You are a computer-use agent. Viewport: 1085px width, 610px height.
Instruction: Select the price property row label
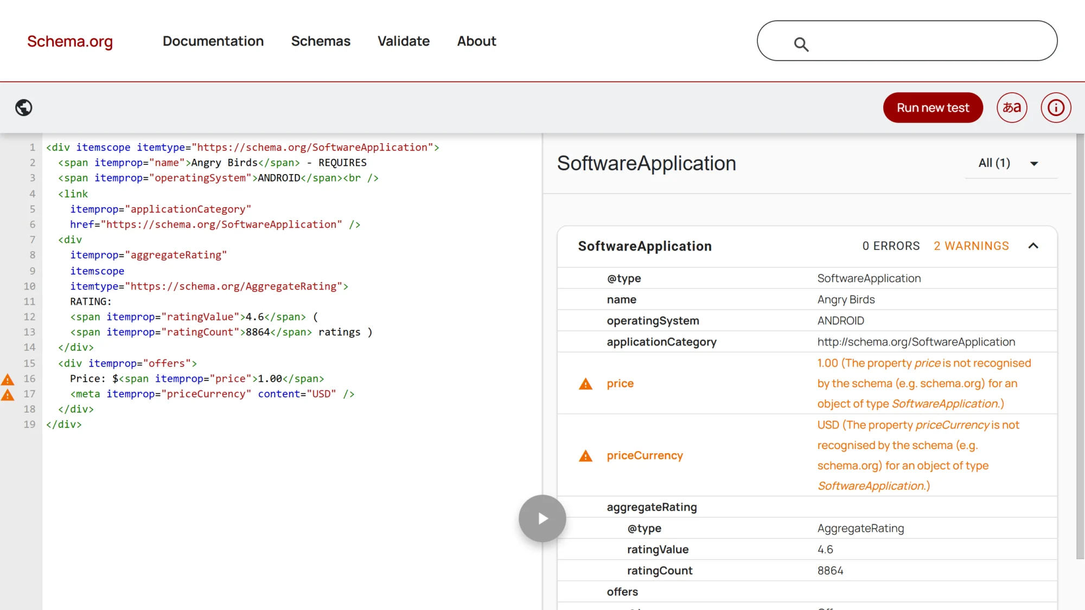click(x=620, y=383)
